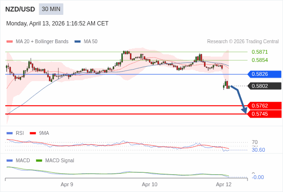Click the date and time stamp text
Image resolution: width=283 pixels, height=192 pixels.
[57, 24]
